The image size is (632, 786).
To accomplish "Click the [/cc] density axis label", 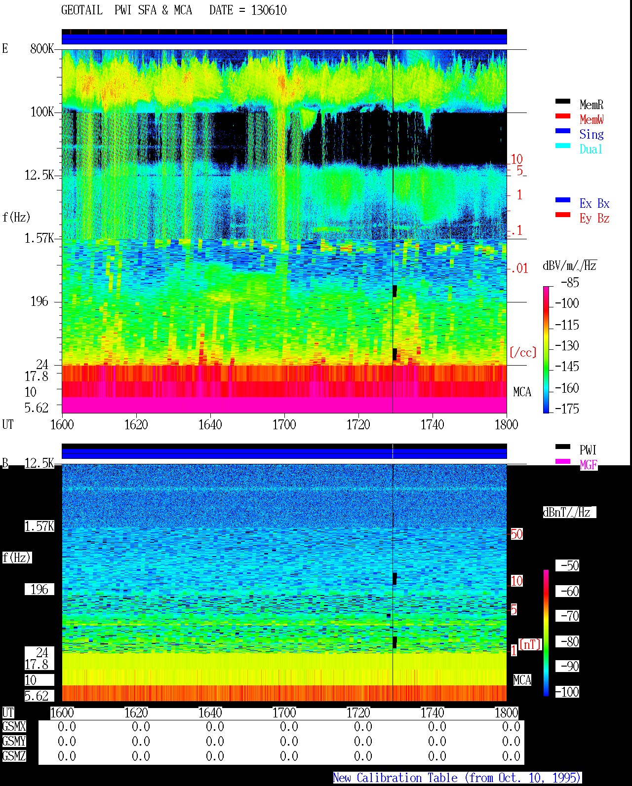I will [523, 352].
